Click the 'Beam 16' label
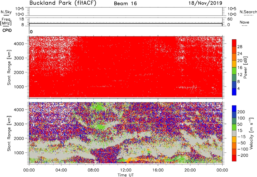The height and width of the screenshot is (177, 257). [x=125, y=4]
